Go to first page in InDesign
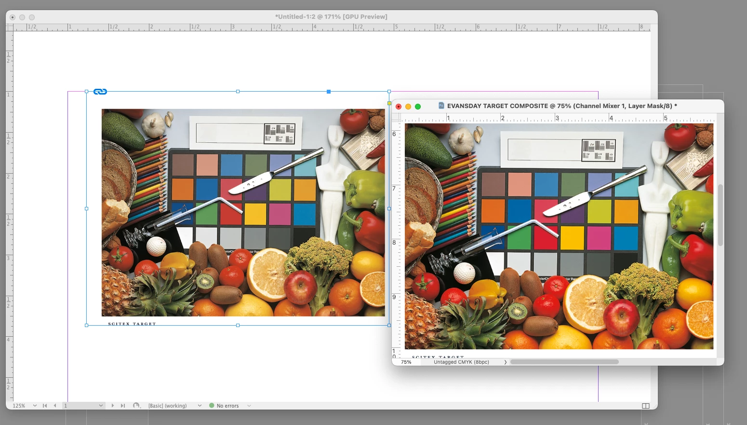This screenshot has width=747, height=425. (x=45, y=406)
